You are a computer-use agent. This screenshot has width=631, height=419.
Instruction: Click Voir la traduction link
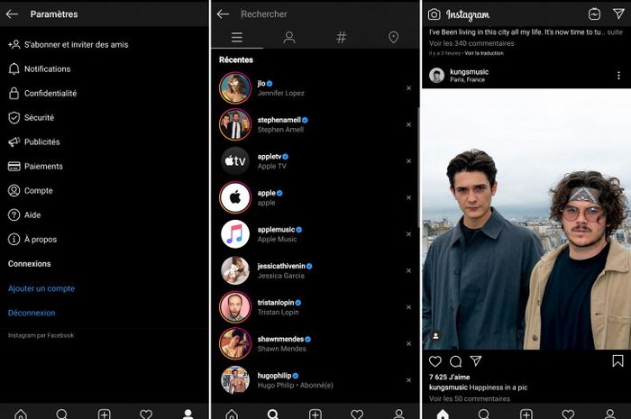click(484, 53)
